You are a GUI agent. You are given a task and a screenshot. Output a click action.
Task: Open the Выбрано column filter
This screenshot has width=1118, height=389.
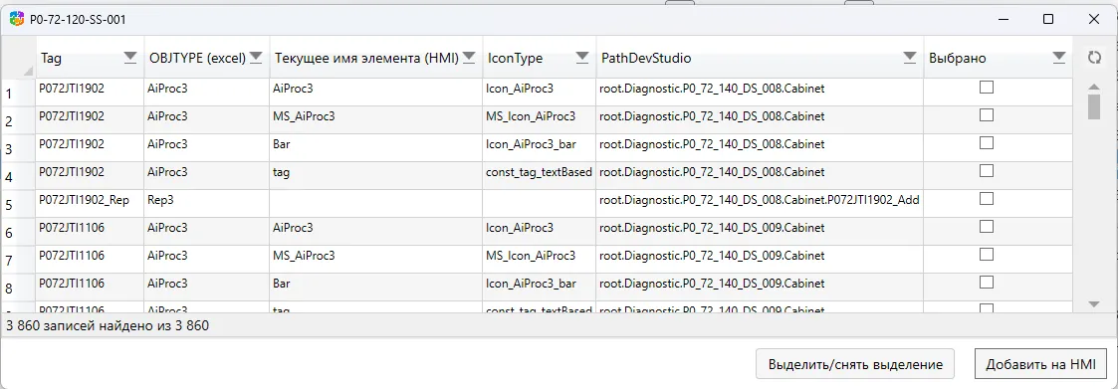pyautogui.click(x=1059, y=58)
